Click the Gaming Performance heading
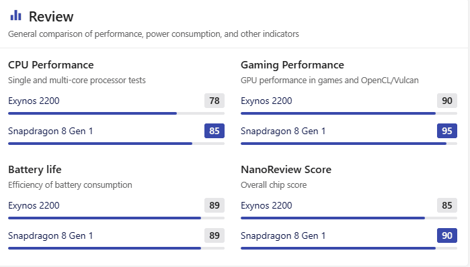The width and height of the screenshot is (470, 267). pos(292,65)
